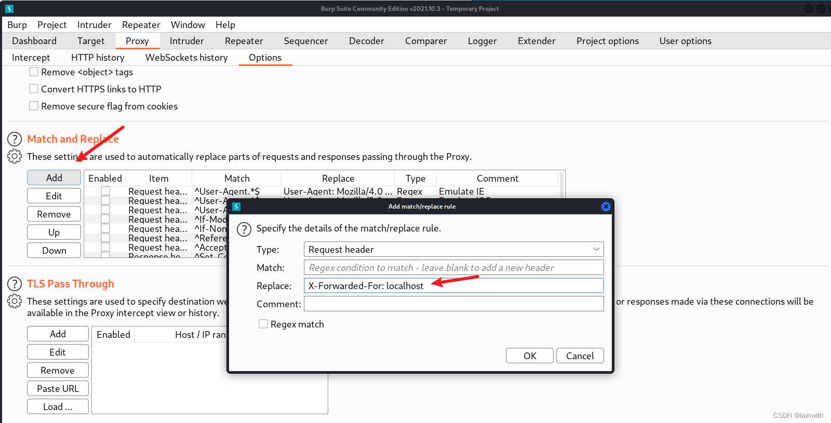The height and width of the screenshot is (423, 831).
Task: Confirm the rule with OK
Action: click(x=530, y=356)
